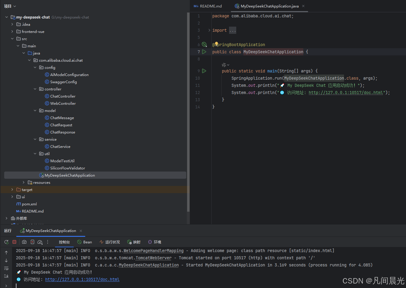The width and height of the screenshot is (406, 288).
Task: Click the project tree vertical scrollbar
Action: coord(188,112)
